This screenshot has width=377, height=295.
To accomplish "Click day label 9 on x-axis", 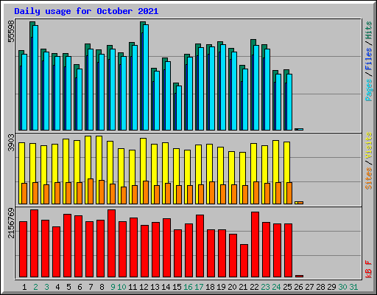I will [113, 287].
